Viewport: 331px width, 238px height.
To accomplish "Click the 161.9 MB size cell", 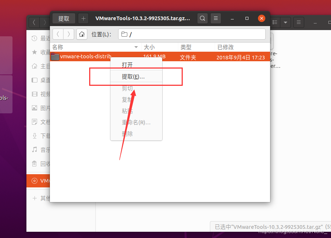I will 154,56.
